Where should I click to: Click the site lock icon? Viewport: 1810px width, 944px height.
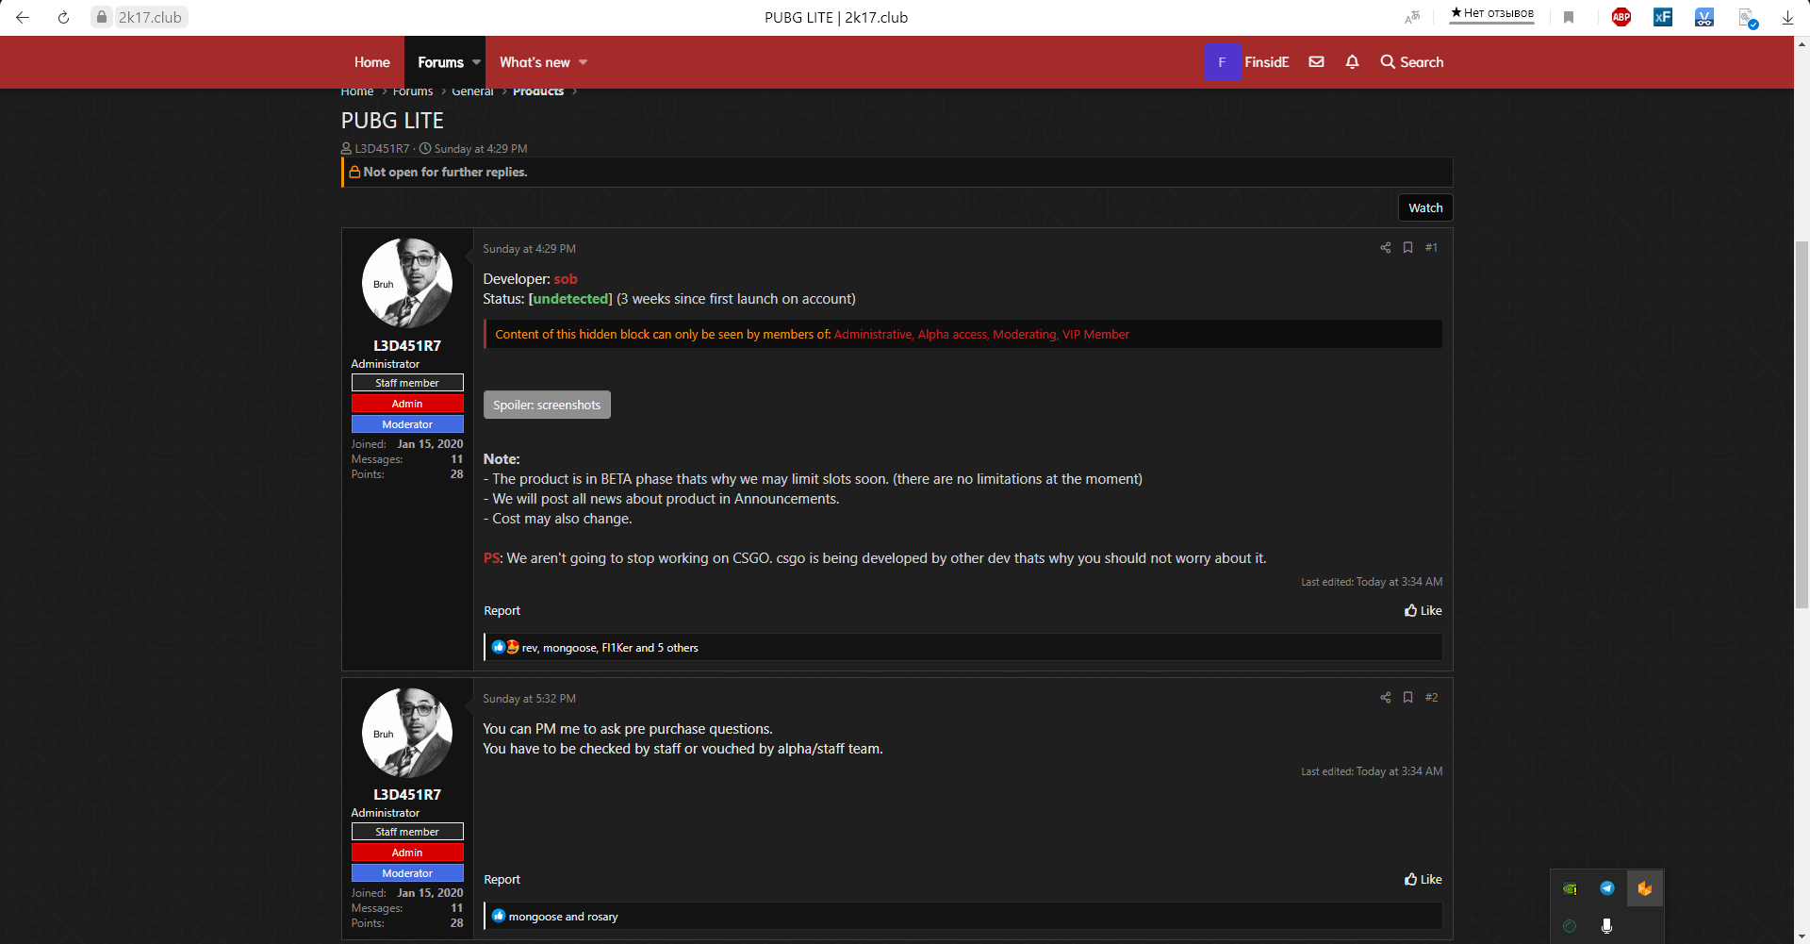pos(102,17)
